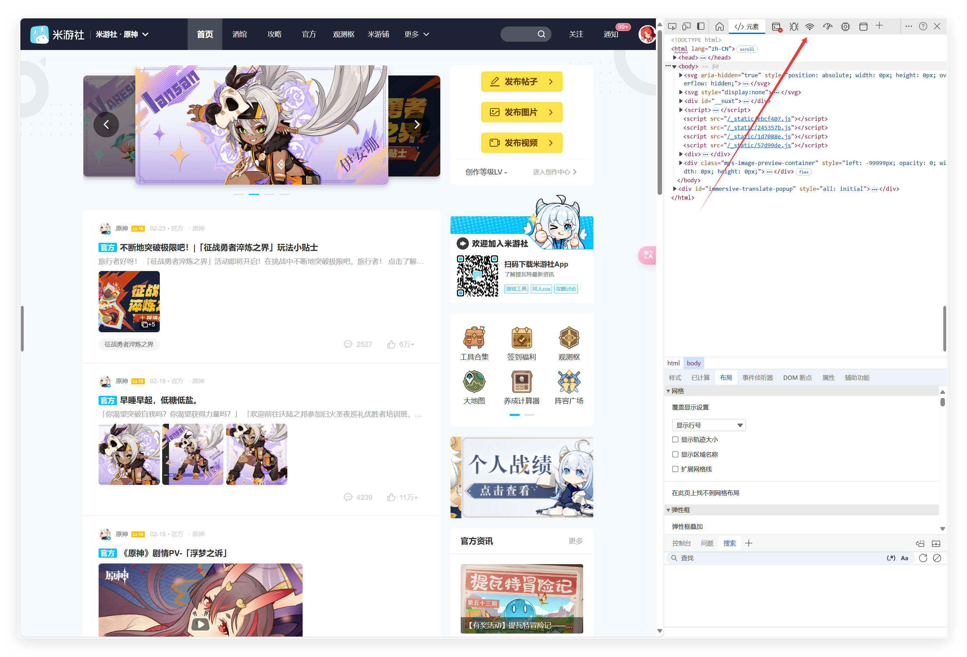Viewport: 967px width, 657px height.
Task: Select the third carousel indicator dash
Action: 269,194
